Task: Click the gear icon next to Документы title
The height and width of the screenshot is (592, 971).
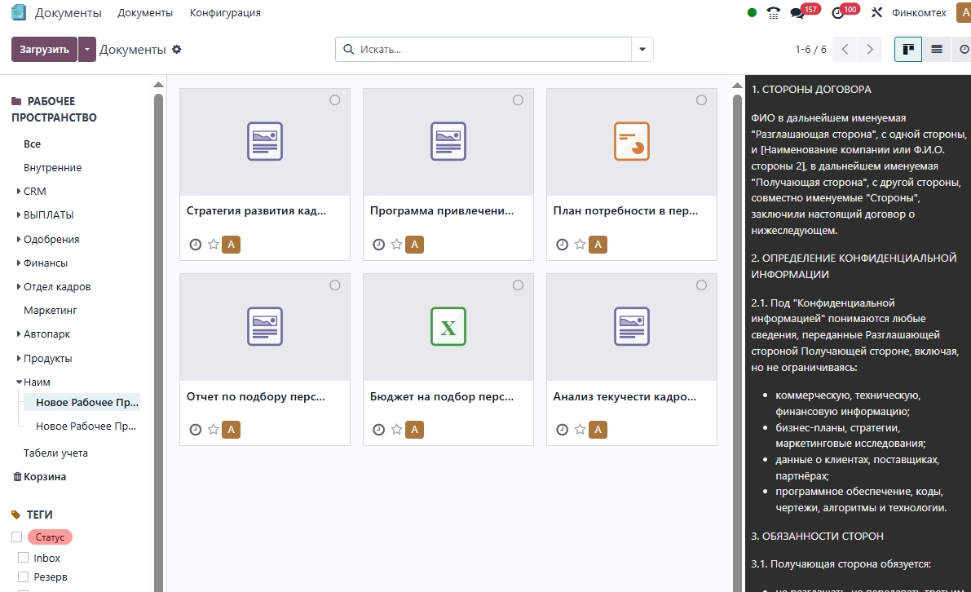Action: click(x=177, y=50)
